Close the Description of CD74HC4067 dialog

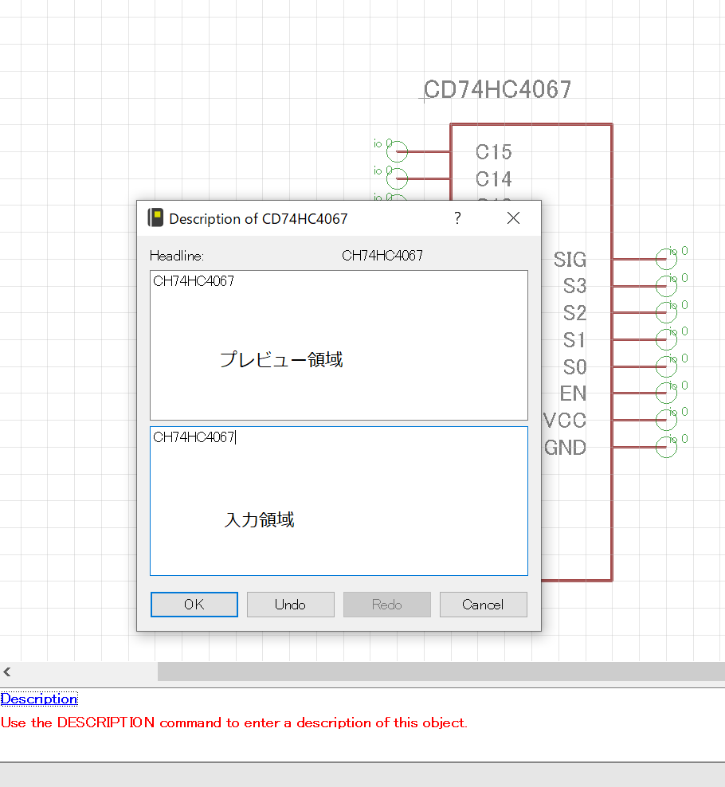pyautogui.click(x=513, y=217)
